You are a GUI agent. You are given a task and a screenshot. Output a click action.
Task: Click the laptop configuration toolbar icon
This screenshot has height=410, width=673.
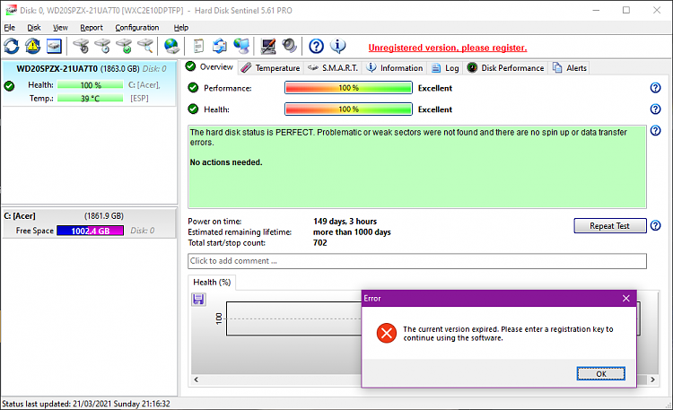268,46
